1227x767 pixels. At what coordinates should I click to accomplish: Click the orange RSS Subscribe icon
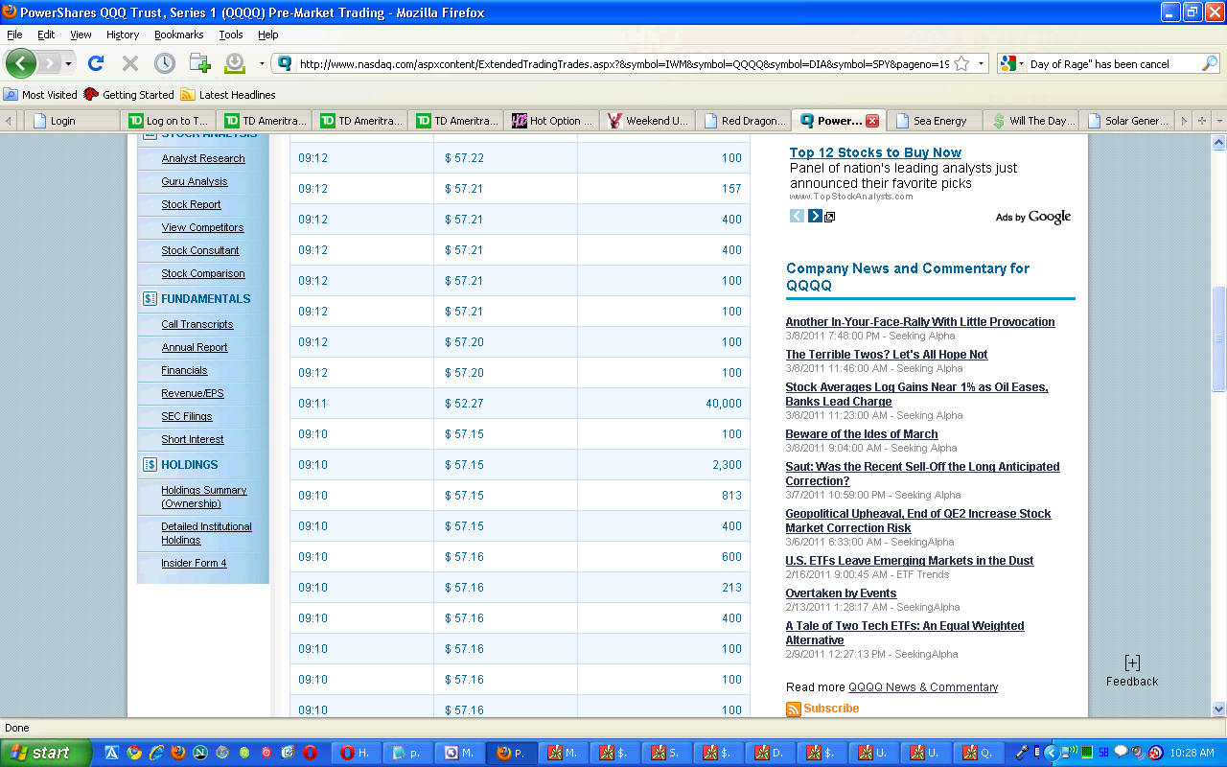(793, 709)
